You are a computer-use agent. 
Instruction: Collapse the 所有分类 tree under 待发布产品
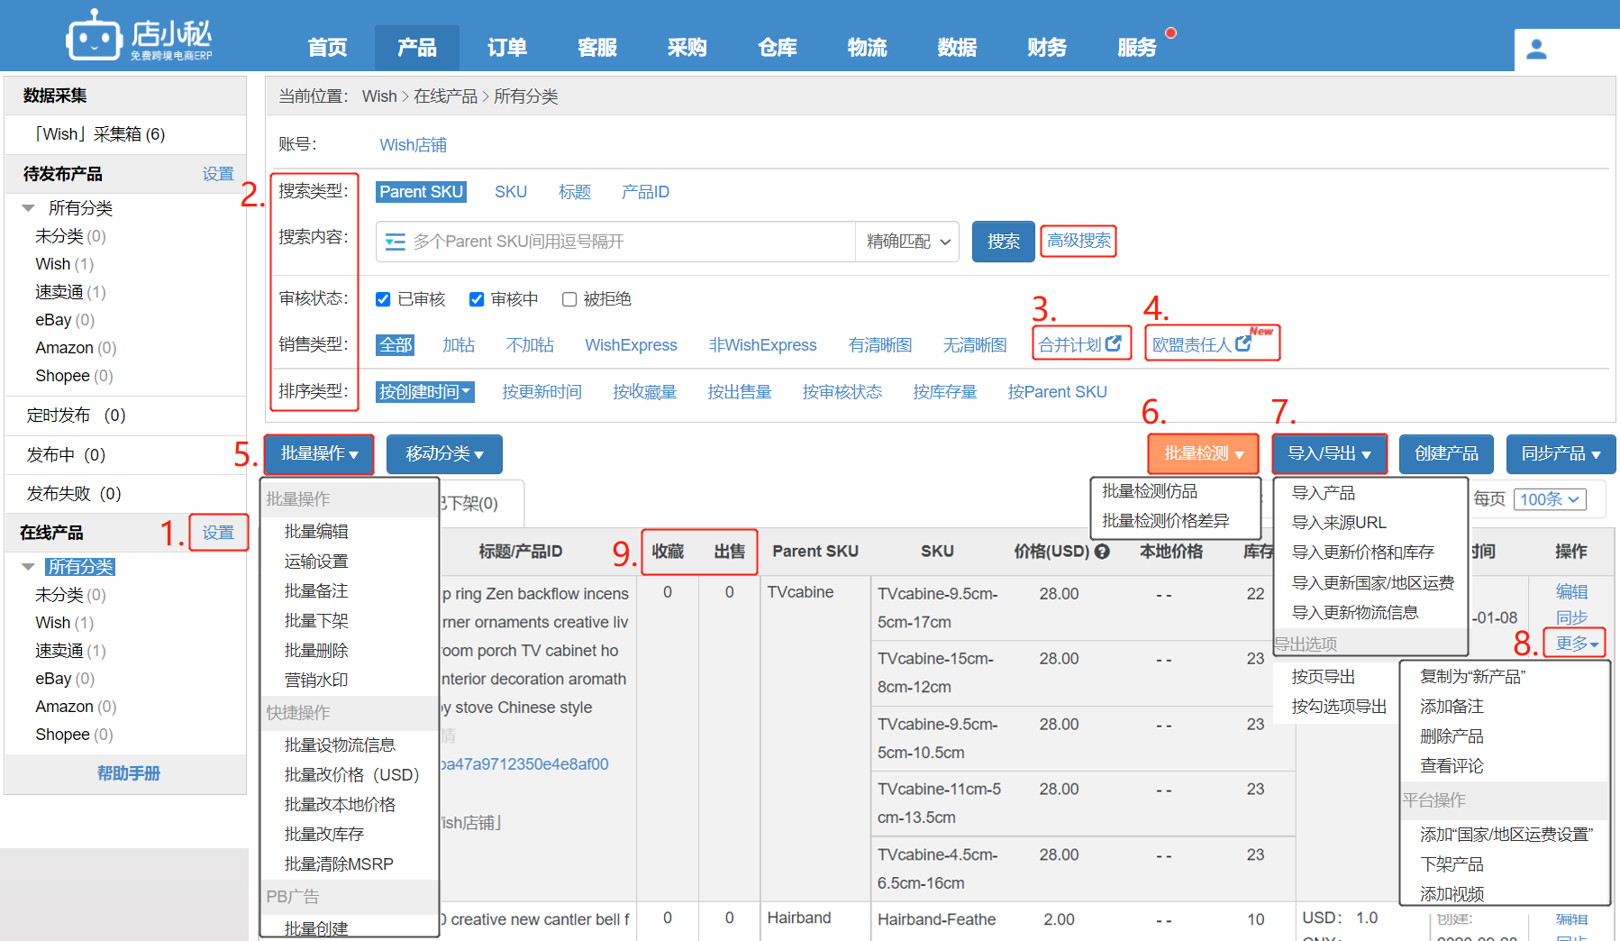pyautogui.click(x=28, y=208)
